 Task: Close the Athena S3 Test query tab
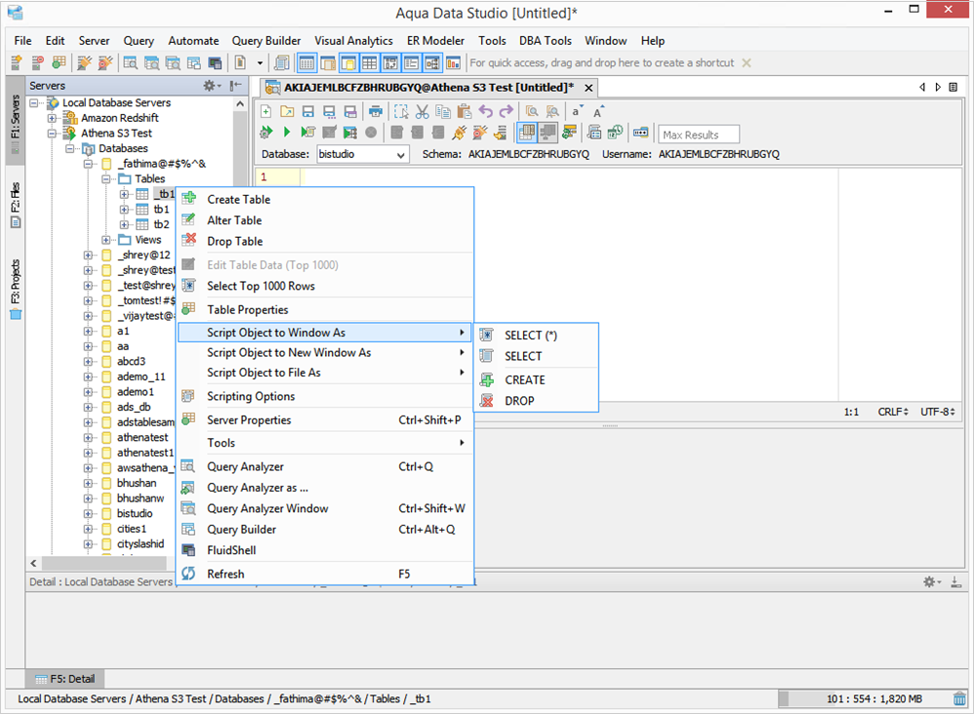(588, 88)
